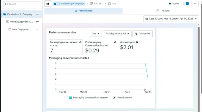
Task: Open the top-right more options menu
Action: [x=195, y=4]
